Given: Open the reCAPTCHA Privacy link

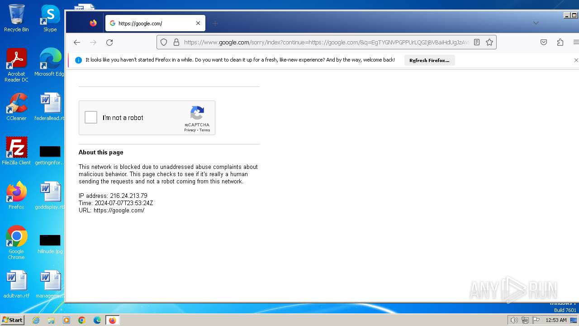Looking at the screenshot, I should (190, 130).
